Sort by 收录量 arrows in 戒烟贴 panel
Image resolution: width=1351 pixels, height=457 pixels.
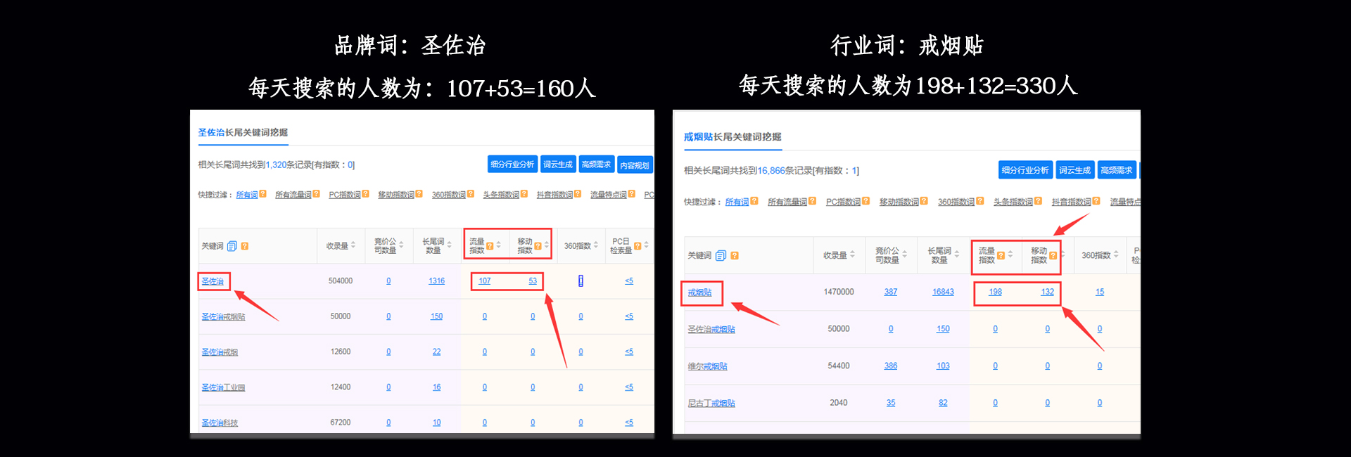(852, 255)
